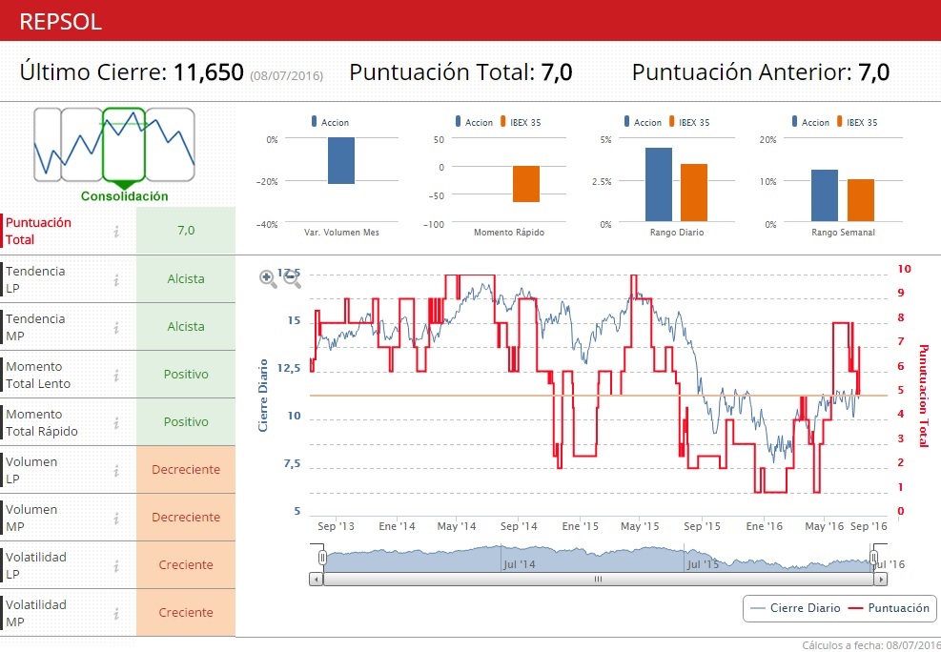This screenshot has width=941, height=652.
Task: Click the navigator scrollbar right arrow
Action: (x=880, y=580)
